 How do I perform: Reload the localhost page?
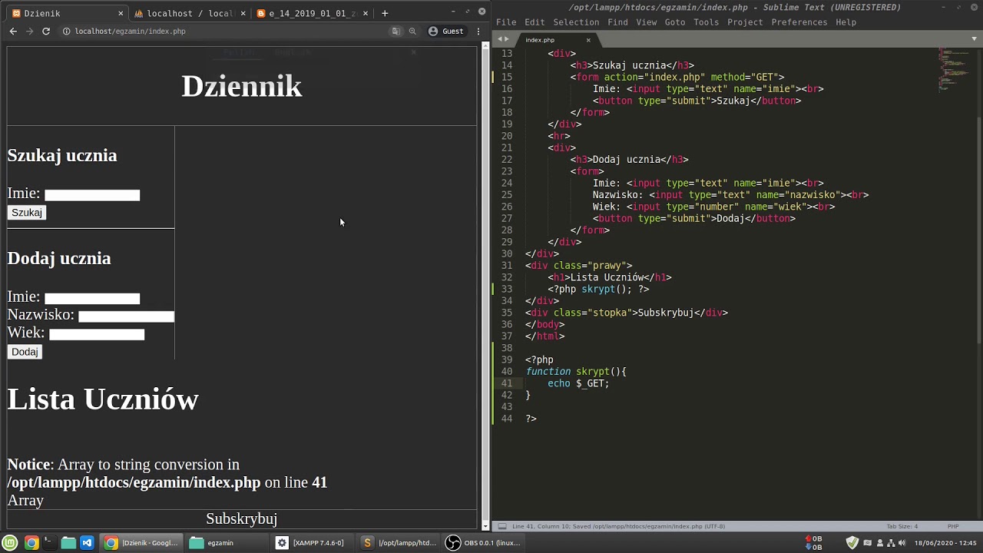tap(46, 31)
